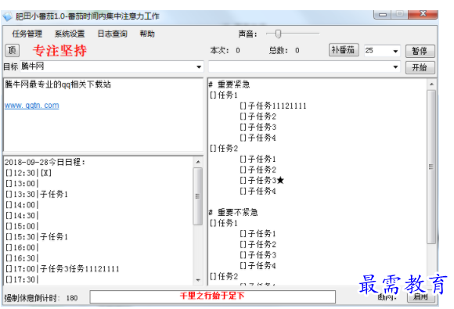Screen dimensions: 454x309
Task: Select the 17:00 子任务3任务11121111 entry
Action: (x=63, y=269)
